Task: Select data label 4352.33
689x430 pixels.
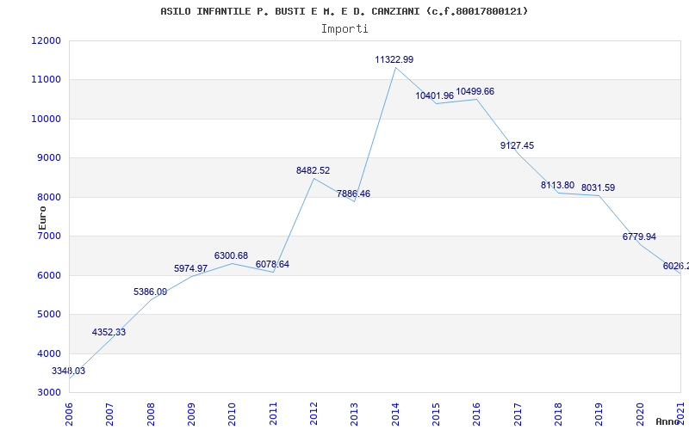Action: click(109, 332)
